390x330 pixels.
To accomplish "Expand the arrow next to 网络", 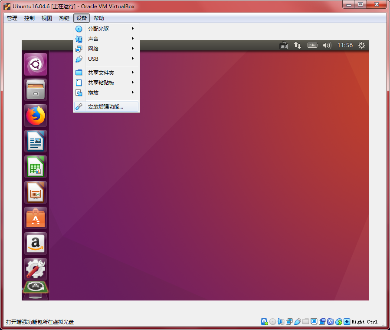I will point(133,49).
